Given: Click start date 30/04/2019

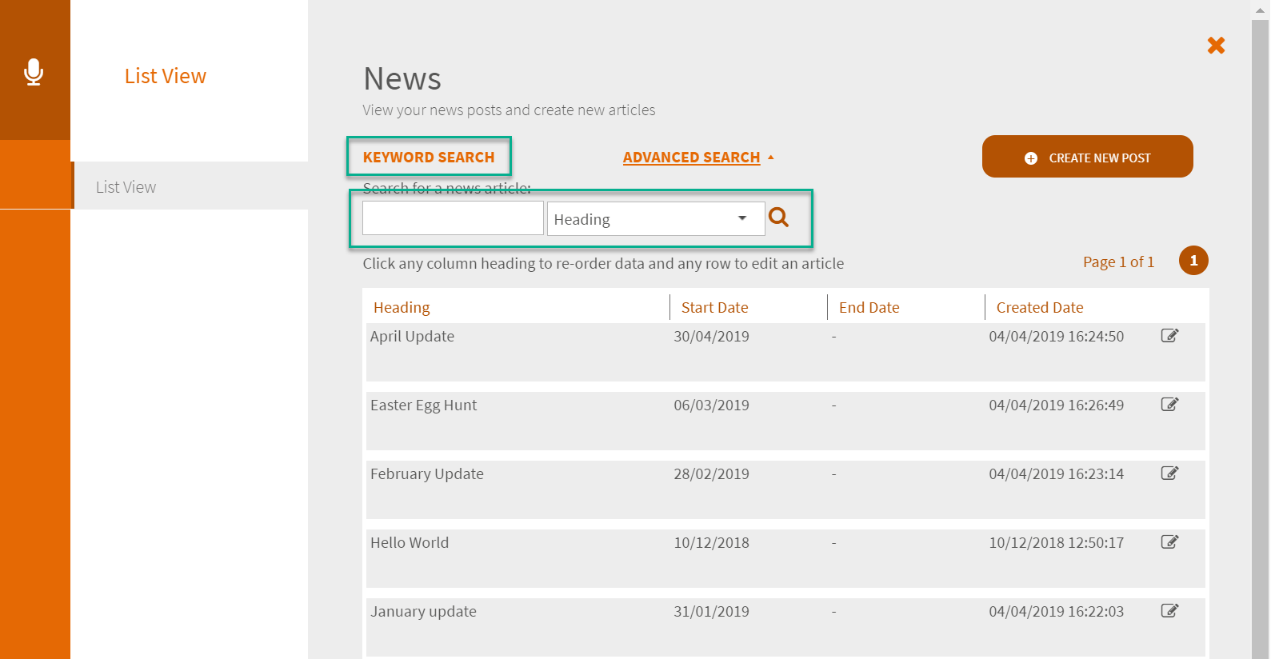Looking at the screenshot, I should tap(711, 336).
